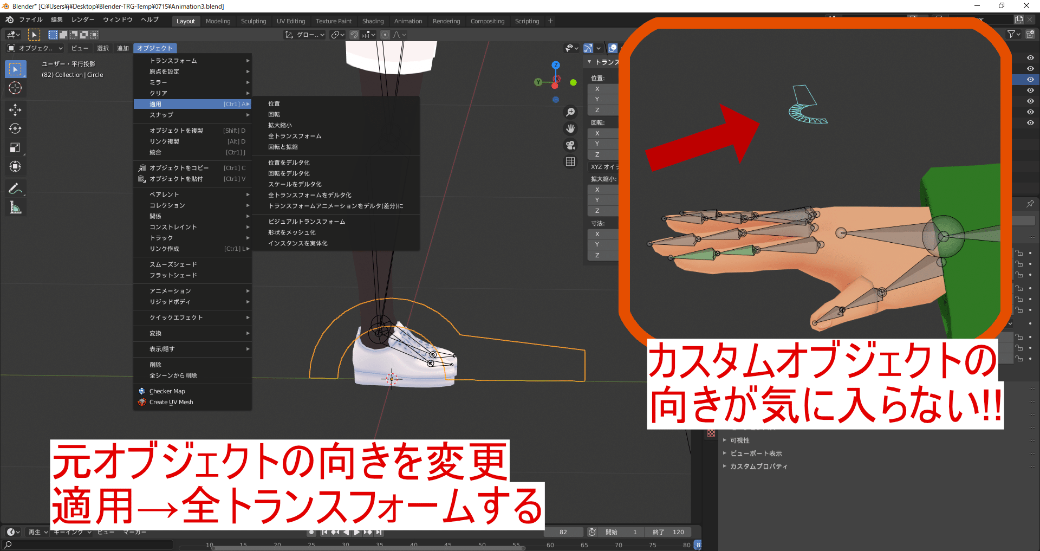Toggle camera view icon in viewport
Image resolution: width=1040 pixels, height=551 pixels.
[570, 145]
